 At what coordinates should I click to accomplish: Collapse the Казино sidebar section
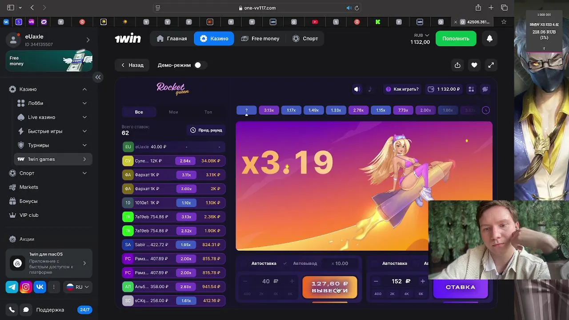84,89
